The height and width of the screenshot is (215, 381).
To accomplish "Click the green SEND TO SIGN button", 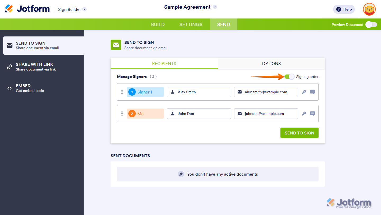I will (x=299, y=133).
